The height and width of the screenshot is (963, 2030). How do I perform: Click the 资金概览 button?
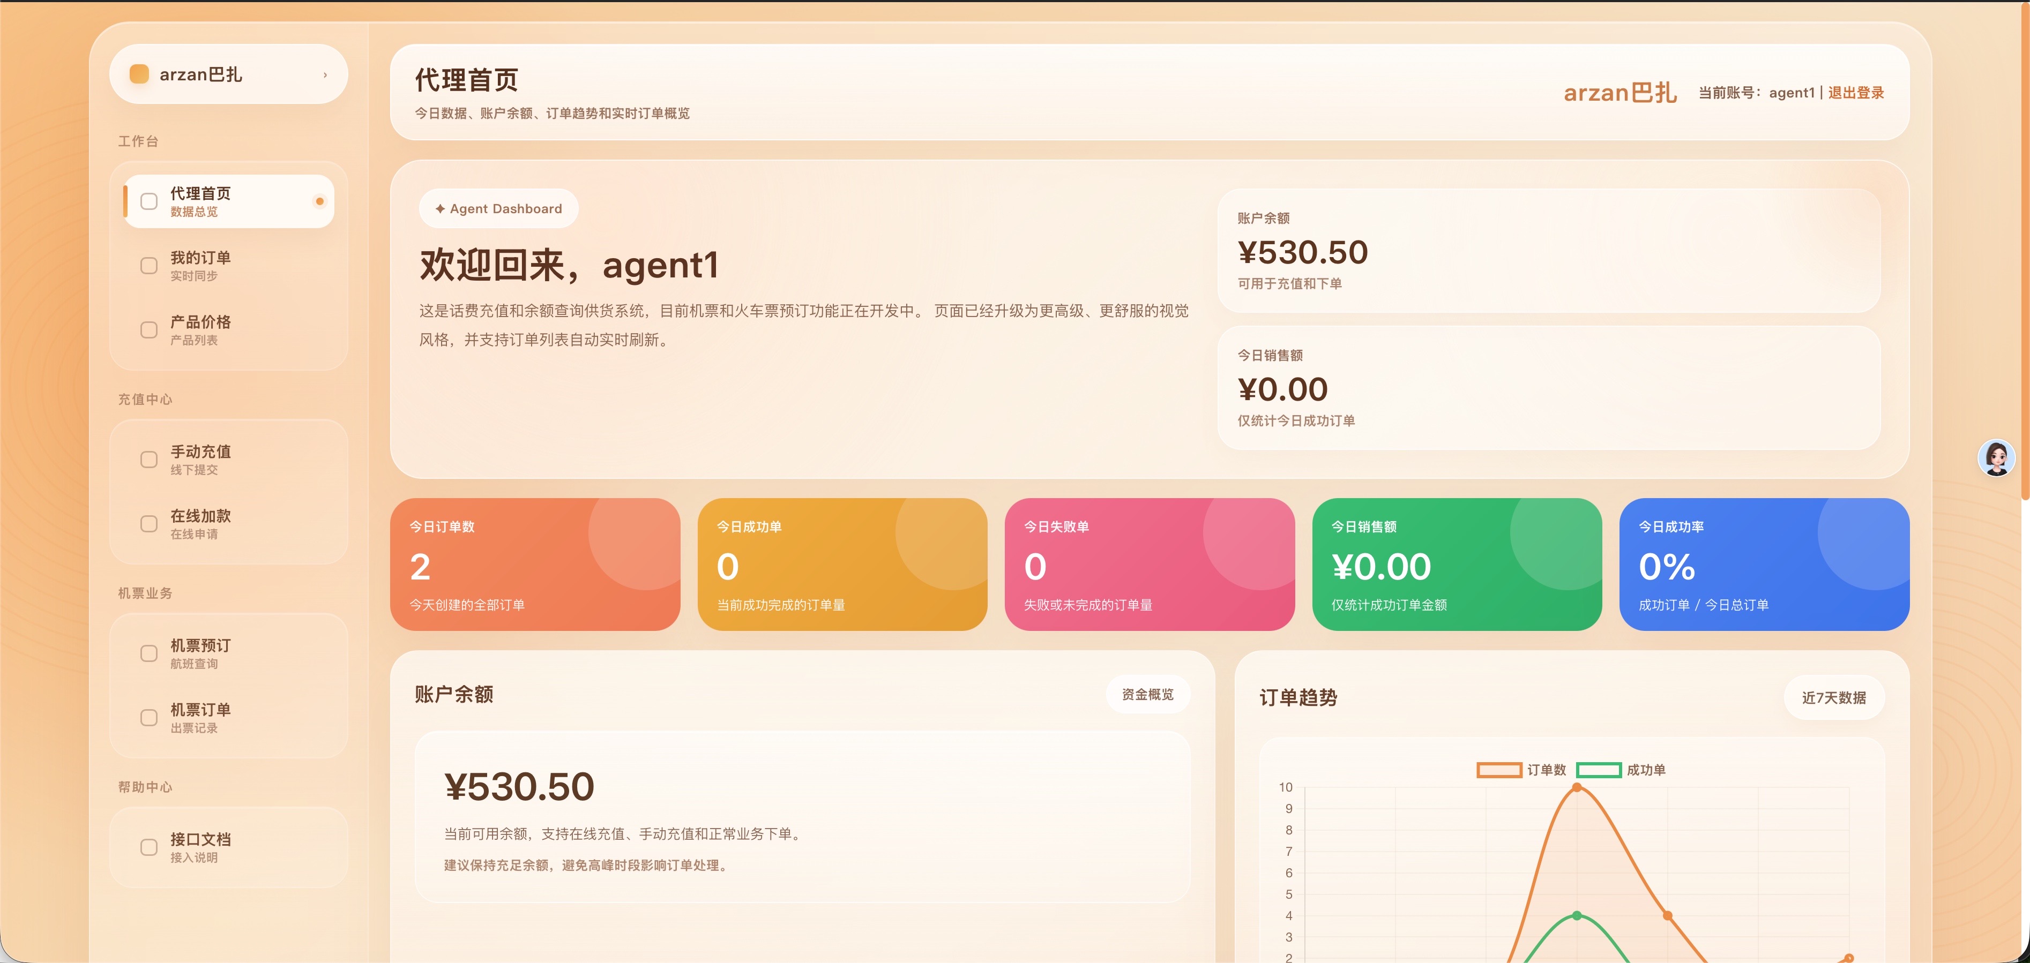(x=1147, y=695)
